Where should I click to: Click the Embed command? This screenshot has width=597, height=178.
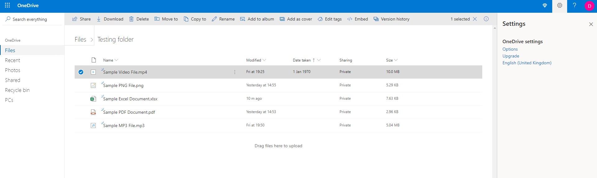tap(358, 19)
